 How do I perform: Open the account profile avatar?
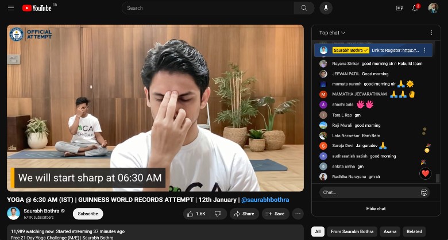pyautogui.click(x=433, y=8)
